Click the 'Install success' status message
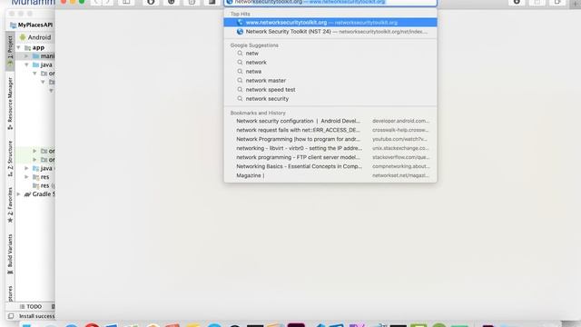581x327 pixels. click(x=36, y=316)
